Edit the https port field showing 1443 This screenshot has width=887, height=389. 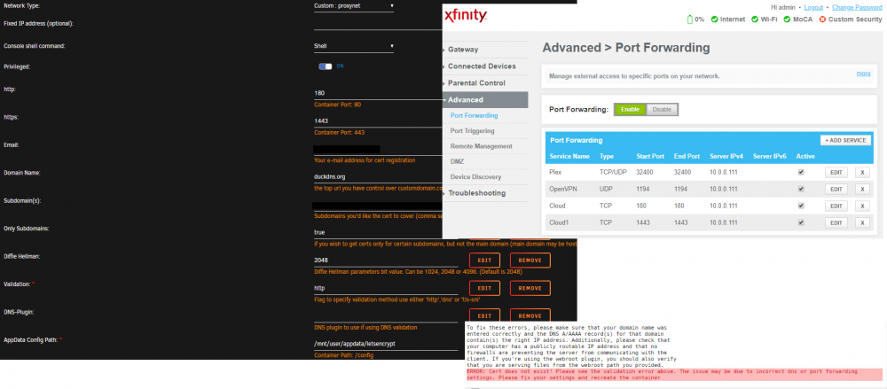(378, 121)
